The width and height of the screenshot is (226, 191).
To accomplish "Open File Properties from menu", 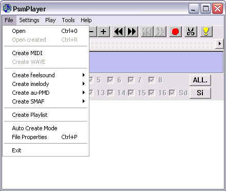I will (x=46, y=137).
